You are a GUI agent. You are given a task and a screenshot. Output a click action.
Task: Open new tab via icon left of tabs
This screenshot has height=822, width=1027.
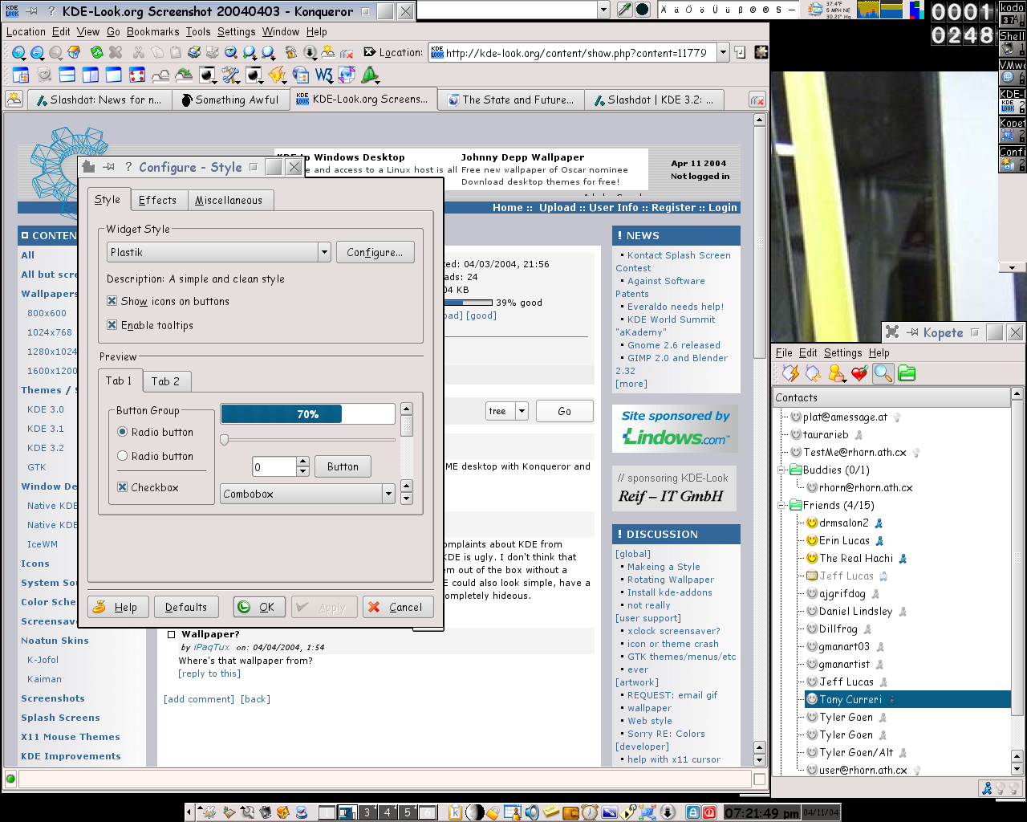(14, 99)
